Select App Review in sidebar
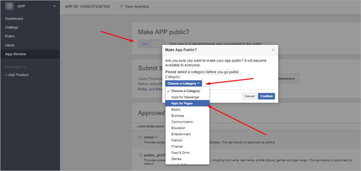Image resolution: width=361 pixels, height=171 pixels. (x=30, y=54)
